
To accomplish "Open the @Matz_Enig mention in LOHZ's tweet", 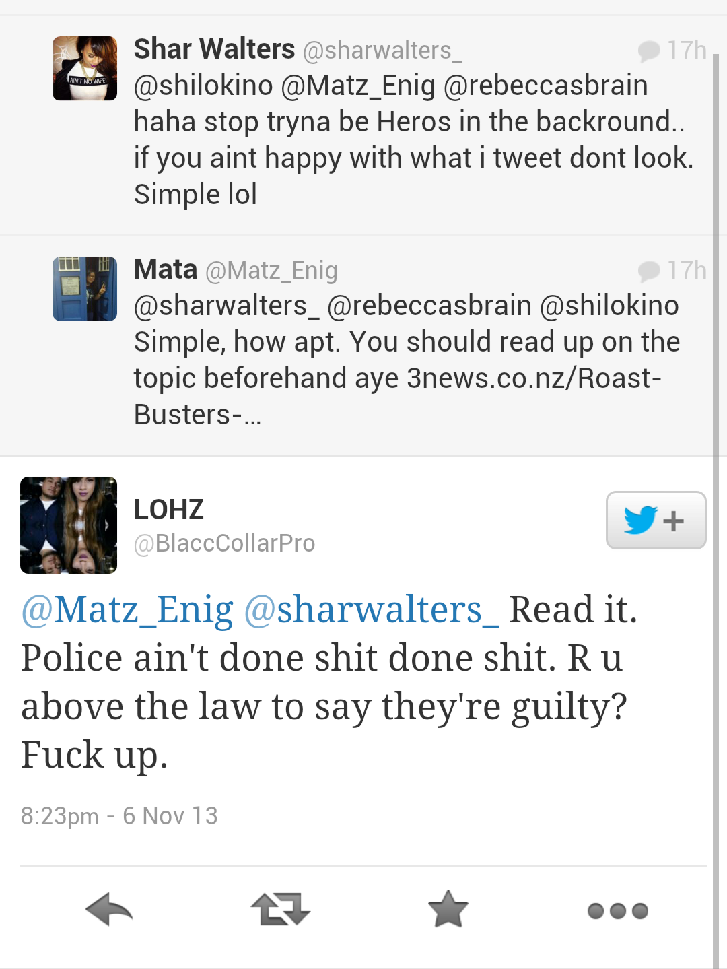I will pos(127,610).
